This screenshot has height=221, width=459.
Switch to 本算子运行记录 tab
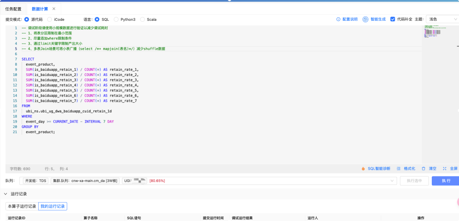22,207
